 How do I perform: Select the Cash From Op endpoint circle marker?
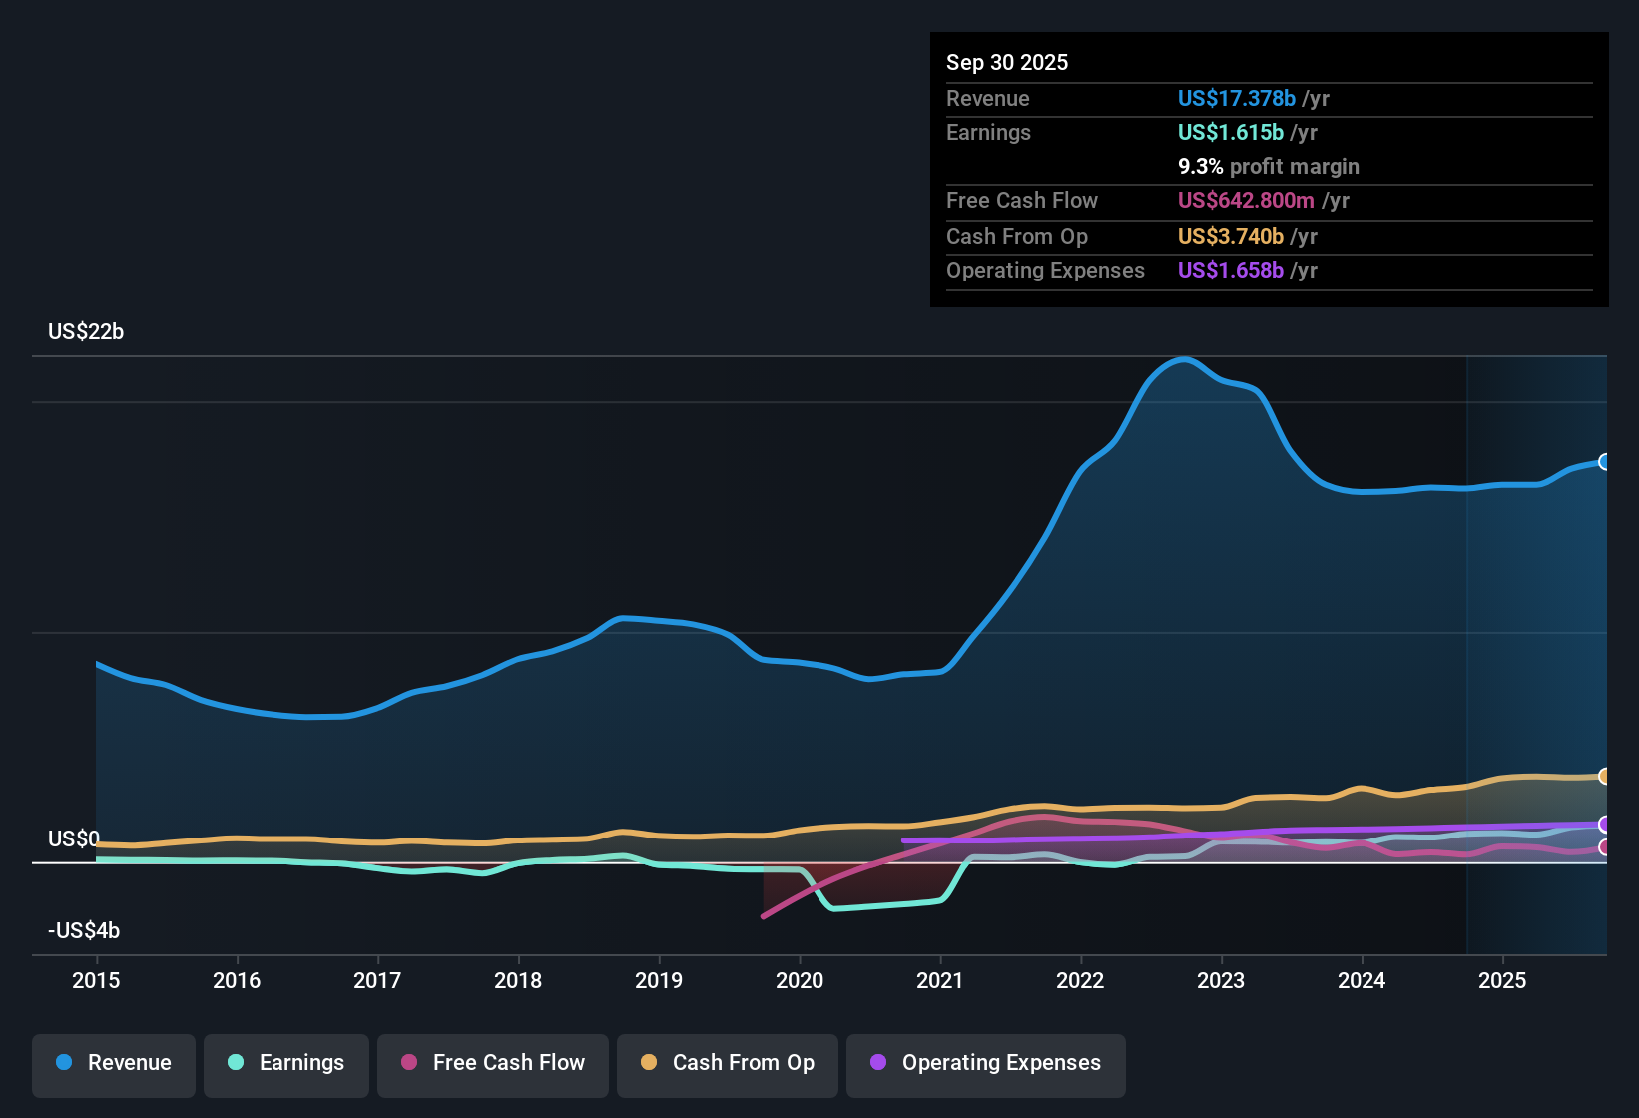click(1605, 776)
